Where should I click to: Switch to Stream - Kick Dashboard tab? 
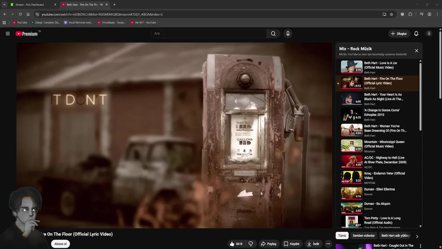pyautogui.click(x=33, y=4)
